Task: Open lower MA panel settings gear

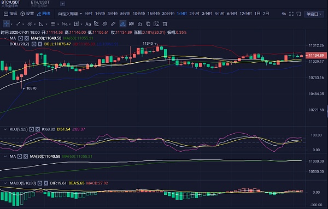Action: 20,157
